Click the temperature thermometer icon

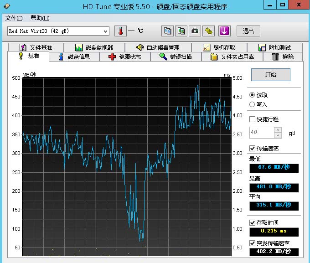120,31
